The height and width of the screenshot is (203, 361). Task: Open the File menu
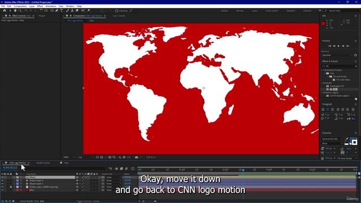point(3,6)
